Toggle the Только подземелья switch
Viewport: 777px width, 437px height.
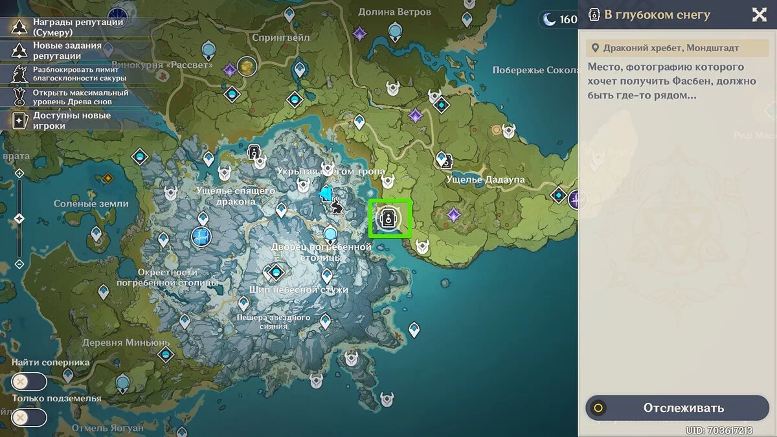[29, 418]
